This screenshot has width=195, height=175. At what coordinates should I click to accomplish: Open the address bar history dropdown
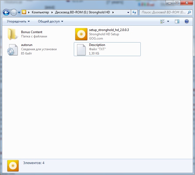(128, 12)
